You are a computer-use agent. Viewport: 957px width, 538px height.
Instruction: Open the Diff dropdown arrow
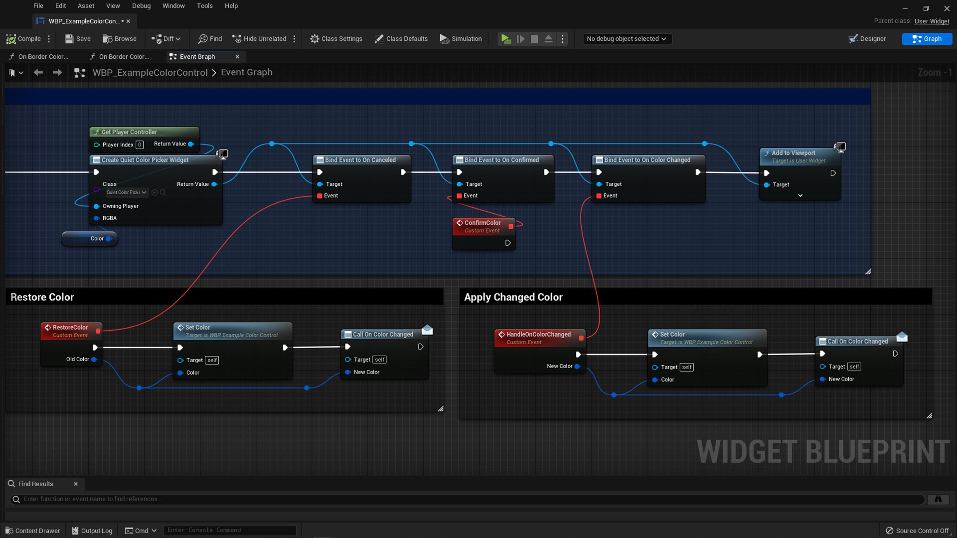[177, 38]
